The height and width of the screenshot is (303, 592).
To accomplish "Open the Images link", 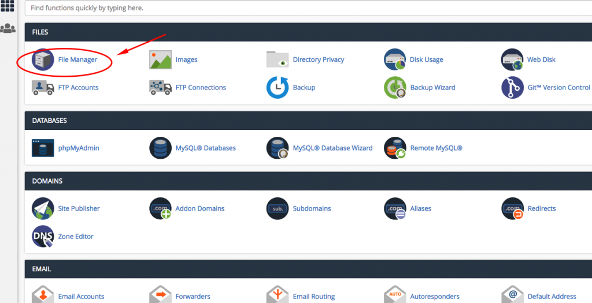I will [186, 59].
